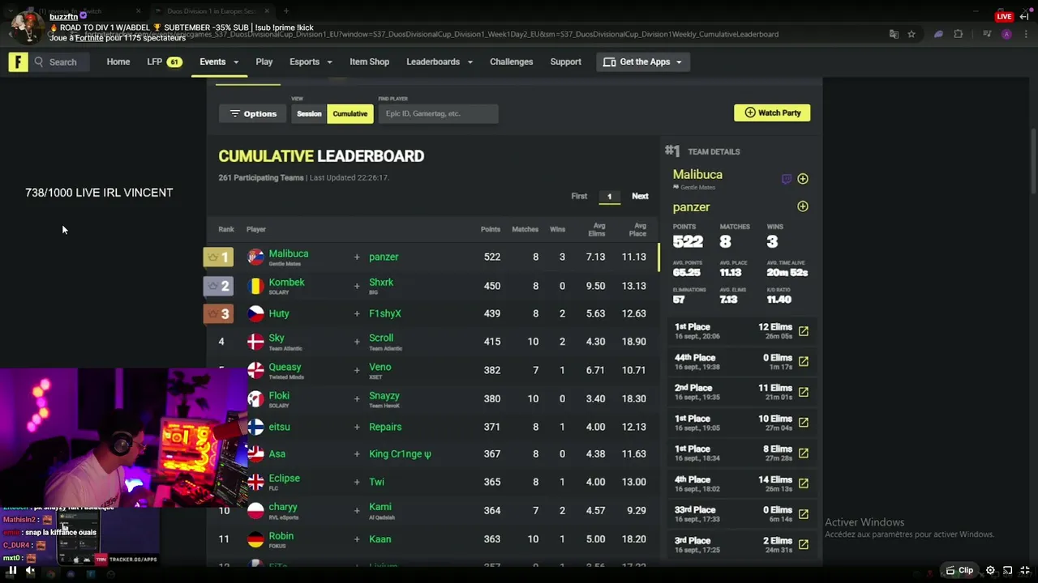Open the 3rd Place 2 Elims match

click(x=803, y=544)
